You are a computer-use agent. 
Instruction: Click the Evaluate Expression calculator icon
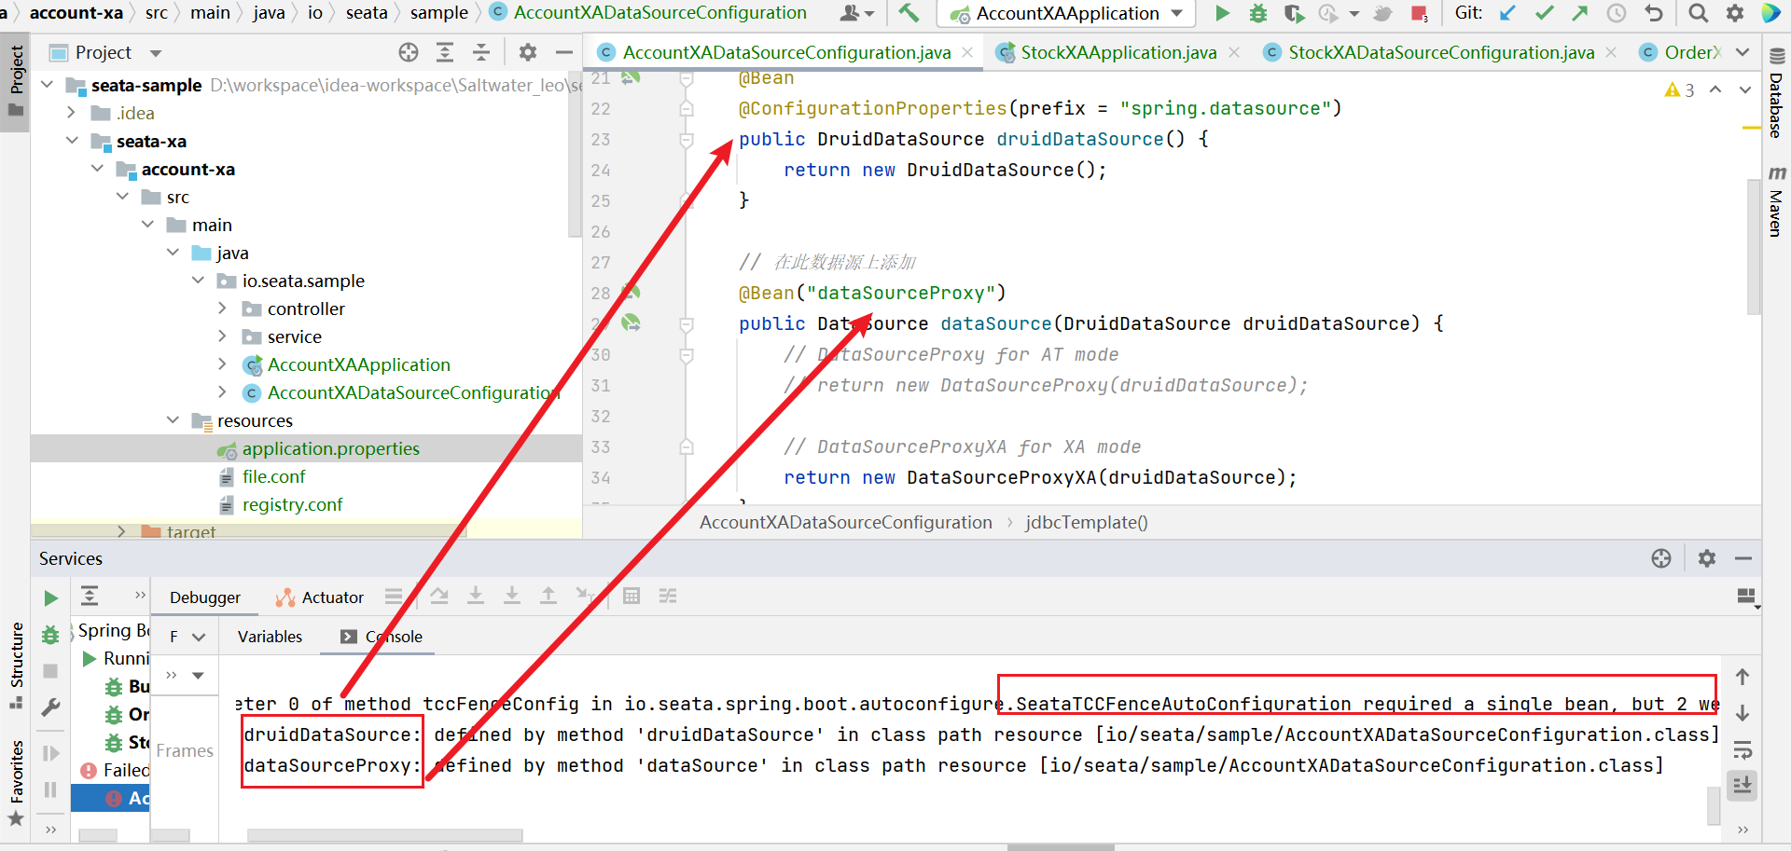(x=632, y=596)
